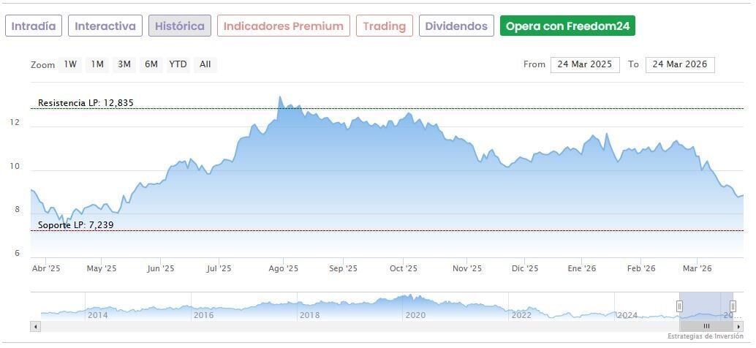Click the navigator's right range handle
This screenshot has height=348, width=756.
733,306
